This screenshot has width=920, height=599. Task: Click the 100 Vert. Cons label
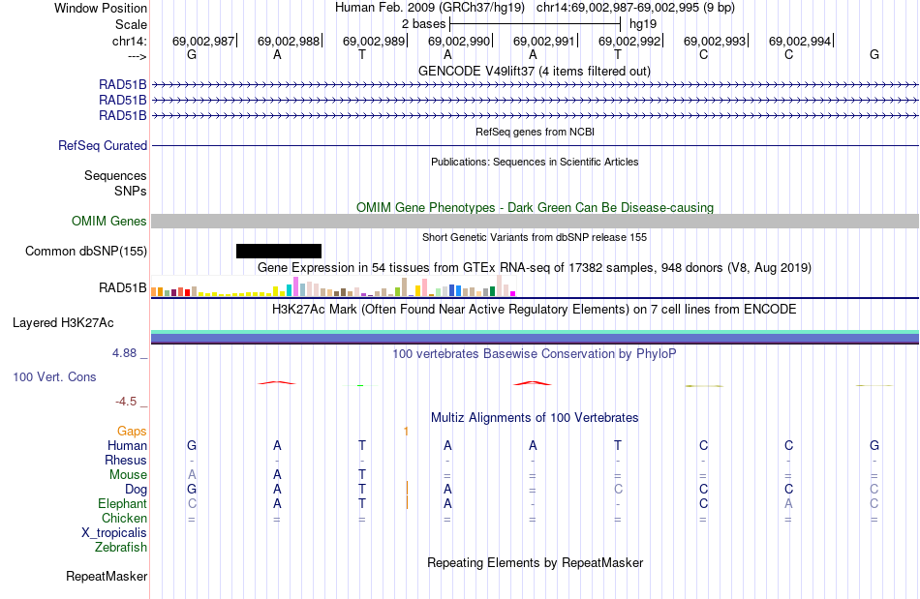tap(54, 376)
